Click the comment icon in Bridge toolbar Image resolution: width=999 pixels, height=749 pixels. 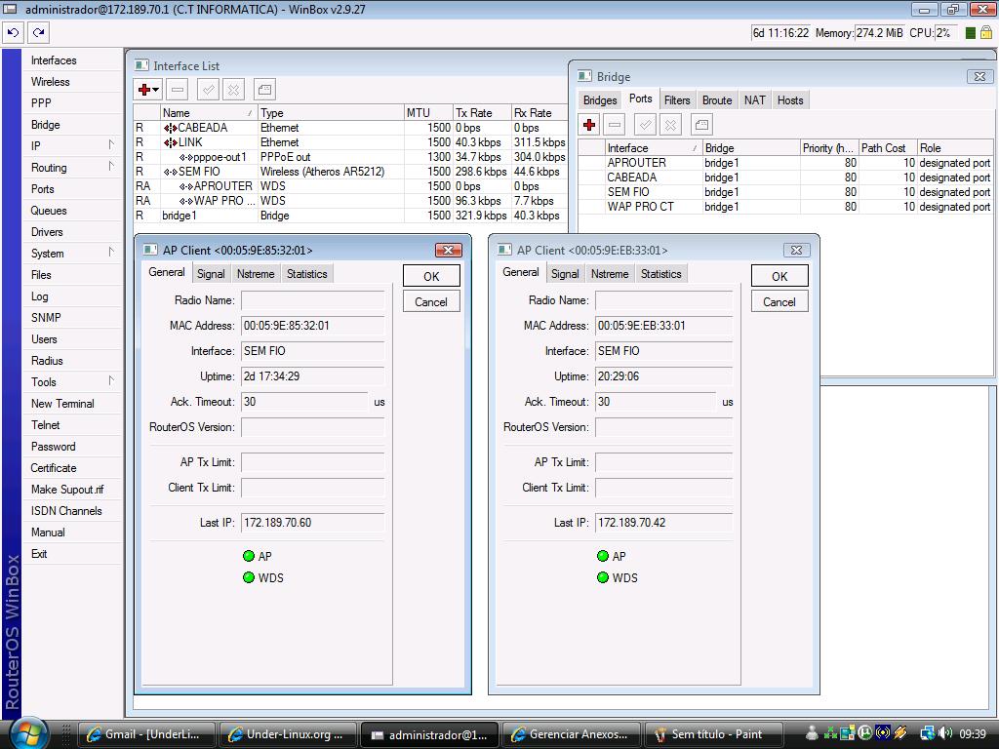tap(701, 125)
